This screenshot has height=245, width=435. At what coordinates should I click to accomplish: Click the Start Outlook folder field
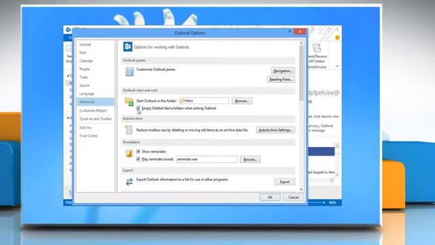click(204, 101)
